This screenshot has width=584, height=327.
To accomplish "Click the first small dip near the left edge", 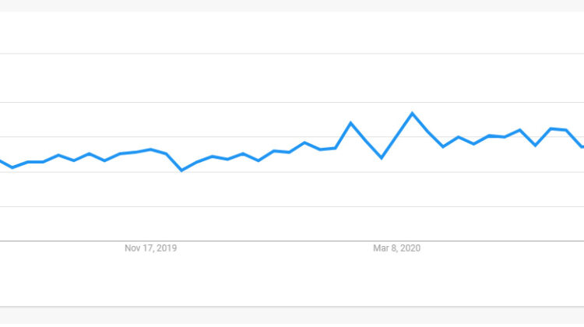I will [x=12, y=167].
